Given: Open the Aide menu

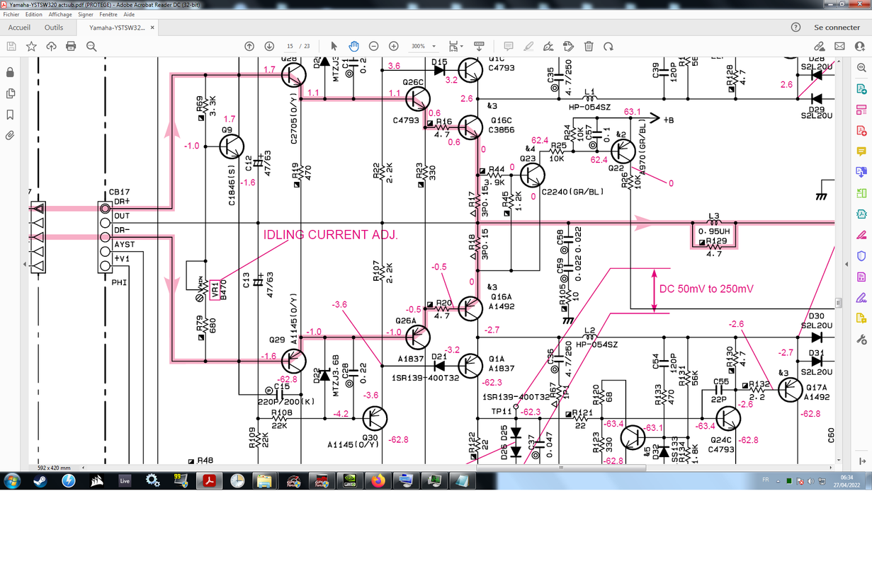Looking at the screenshot, I should 129,14.
